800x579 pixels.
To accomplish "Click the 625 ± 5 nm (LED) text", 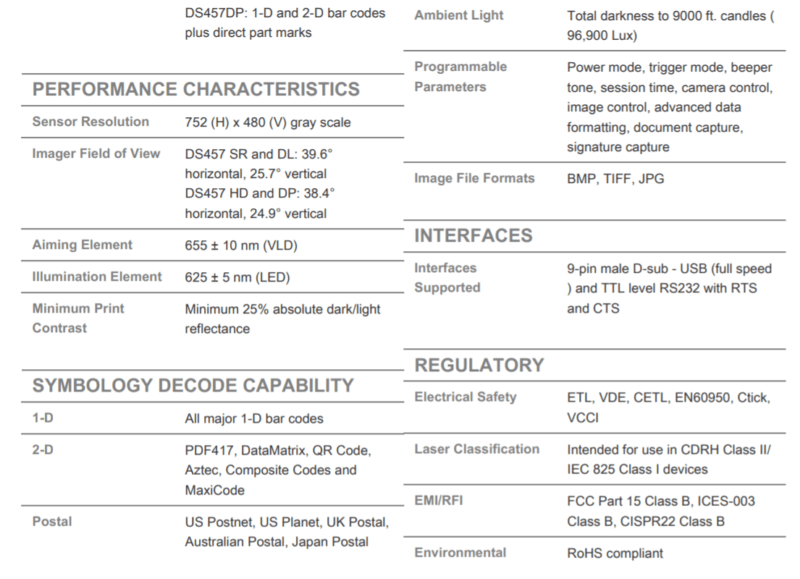I will (x=237, y=277).
